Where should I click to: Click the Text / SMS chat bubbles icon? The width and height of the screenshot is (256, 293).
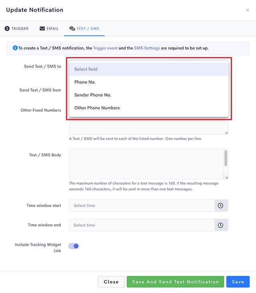(72, 28)
